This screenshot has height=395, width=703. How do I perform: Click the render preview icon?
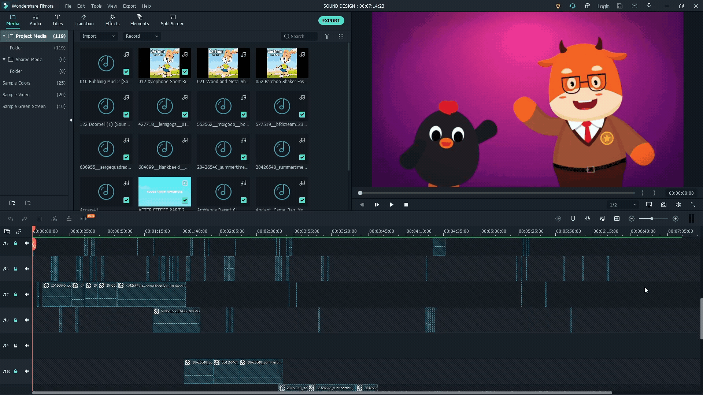pyautogui.click(x=558, y=219)
